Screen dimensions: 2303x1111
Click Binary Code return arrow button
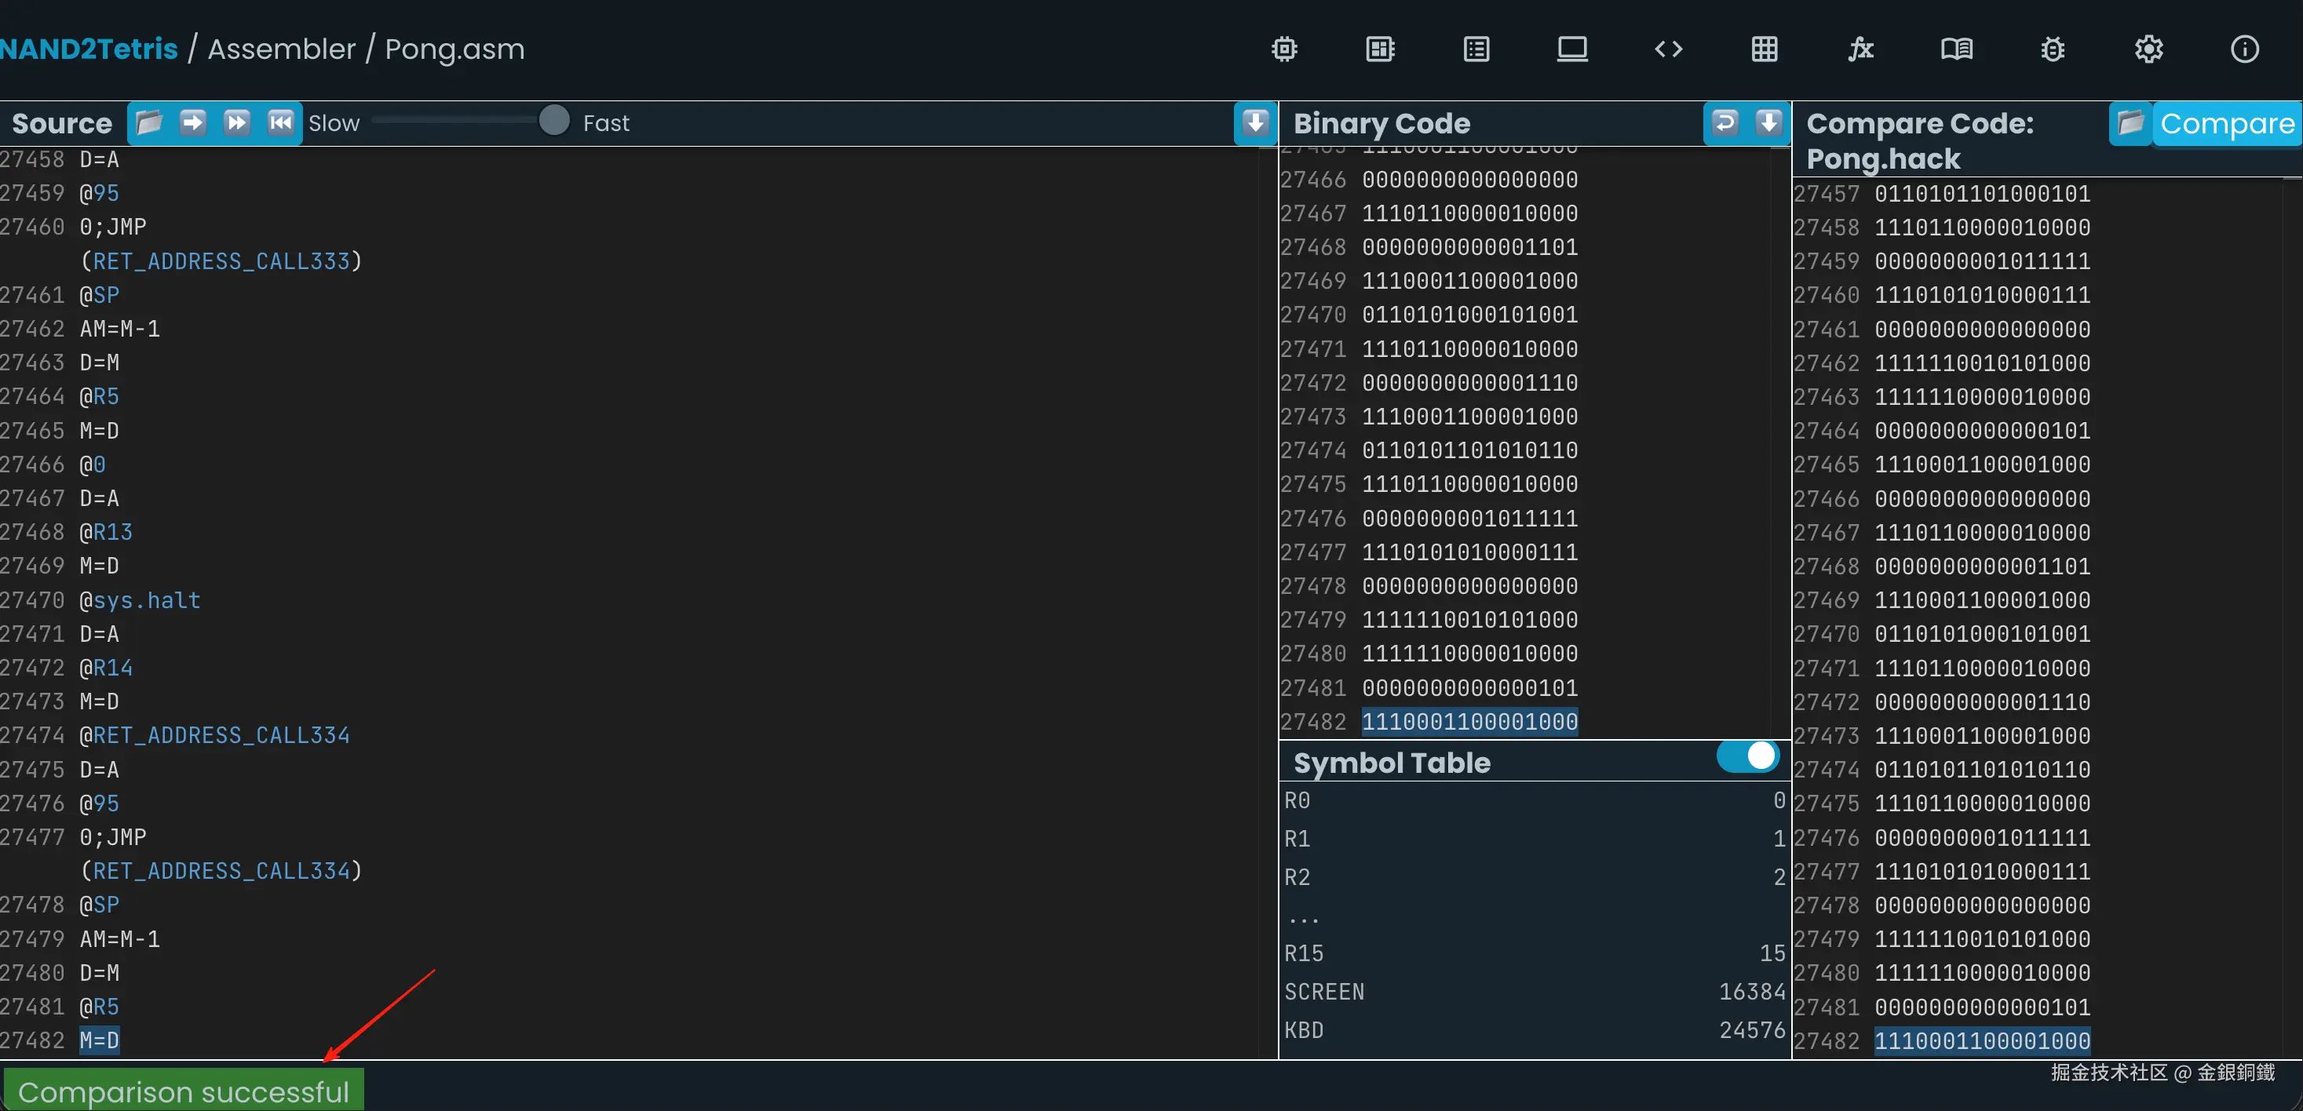pos(1725,122)
